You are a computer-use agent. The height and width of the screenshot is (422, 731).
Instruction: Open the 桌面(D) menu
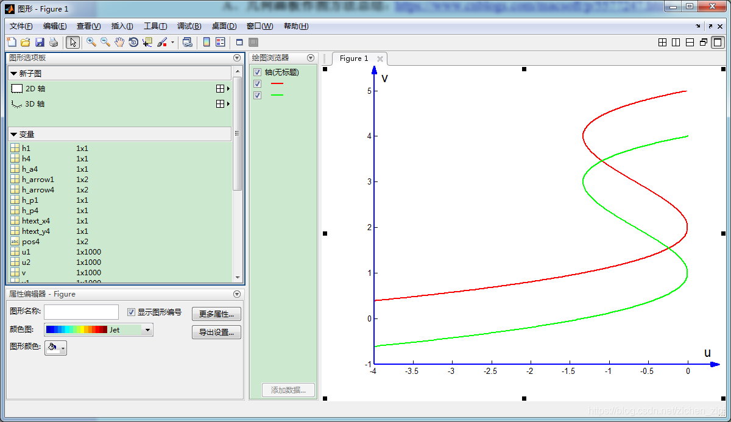coord(224,26)
